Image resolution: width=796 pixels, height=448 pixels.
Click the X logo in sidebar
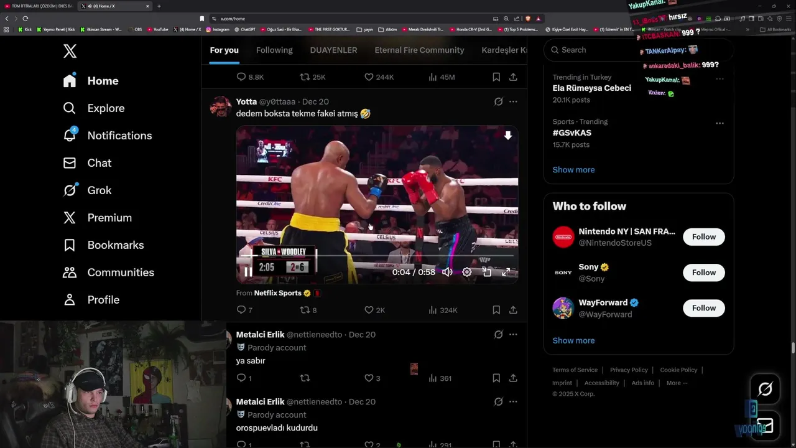70,51
